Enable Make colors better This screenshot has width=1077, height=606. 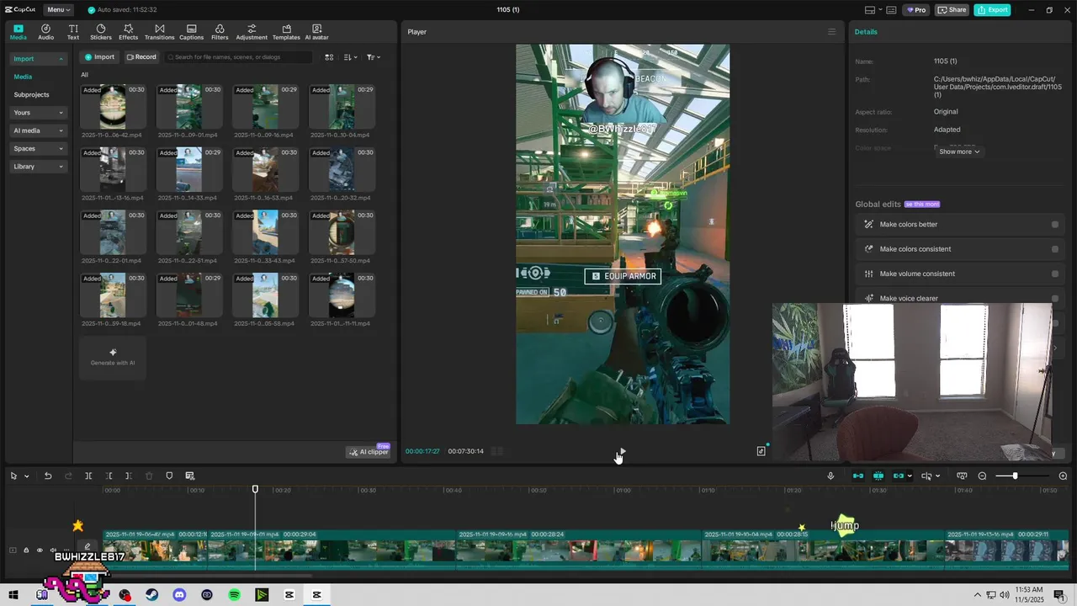1055,225
